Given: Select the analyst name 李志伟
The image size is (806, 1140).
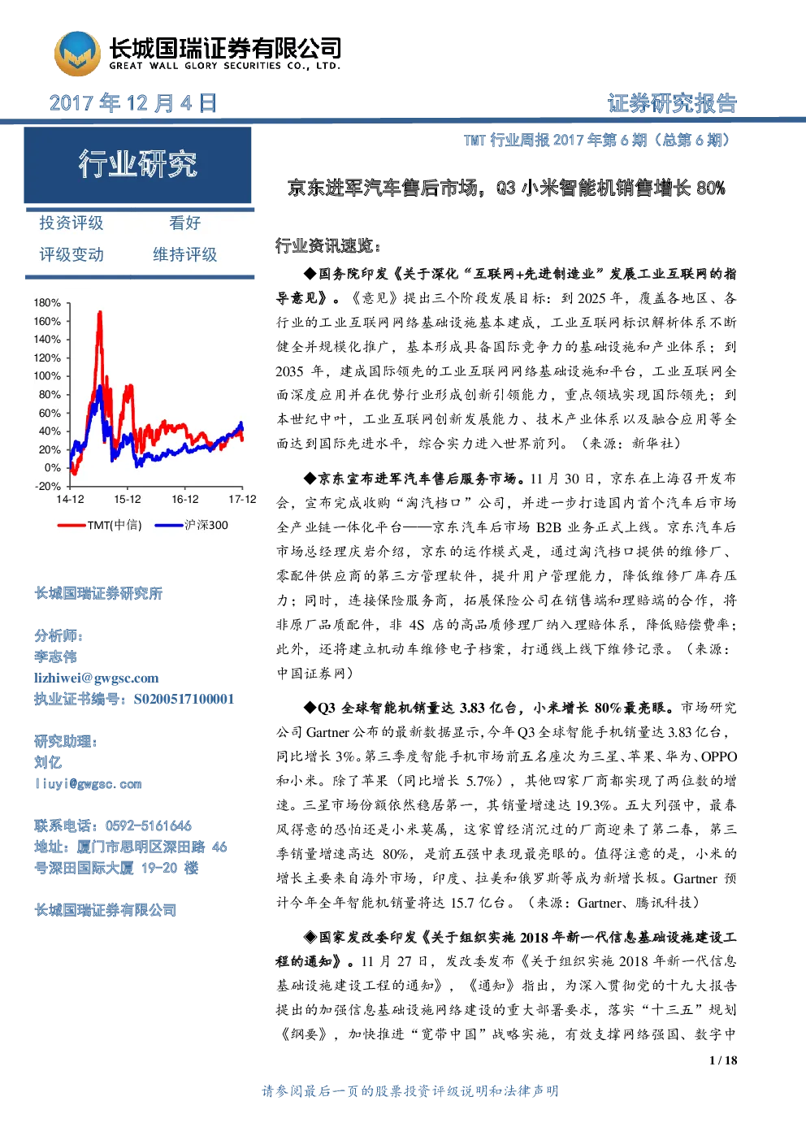Looking at the screenshot, I should 55,657.
